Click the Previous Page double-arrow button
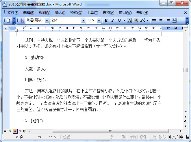 click(186, 117)
